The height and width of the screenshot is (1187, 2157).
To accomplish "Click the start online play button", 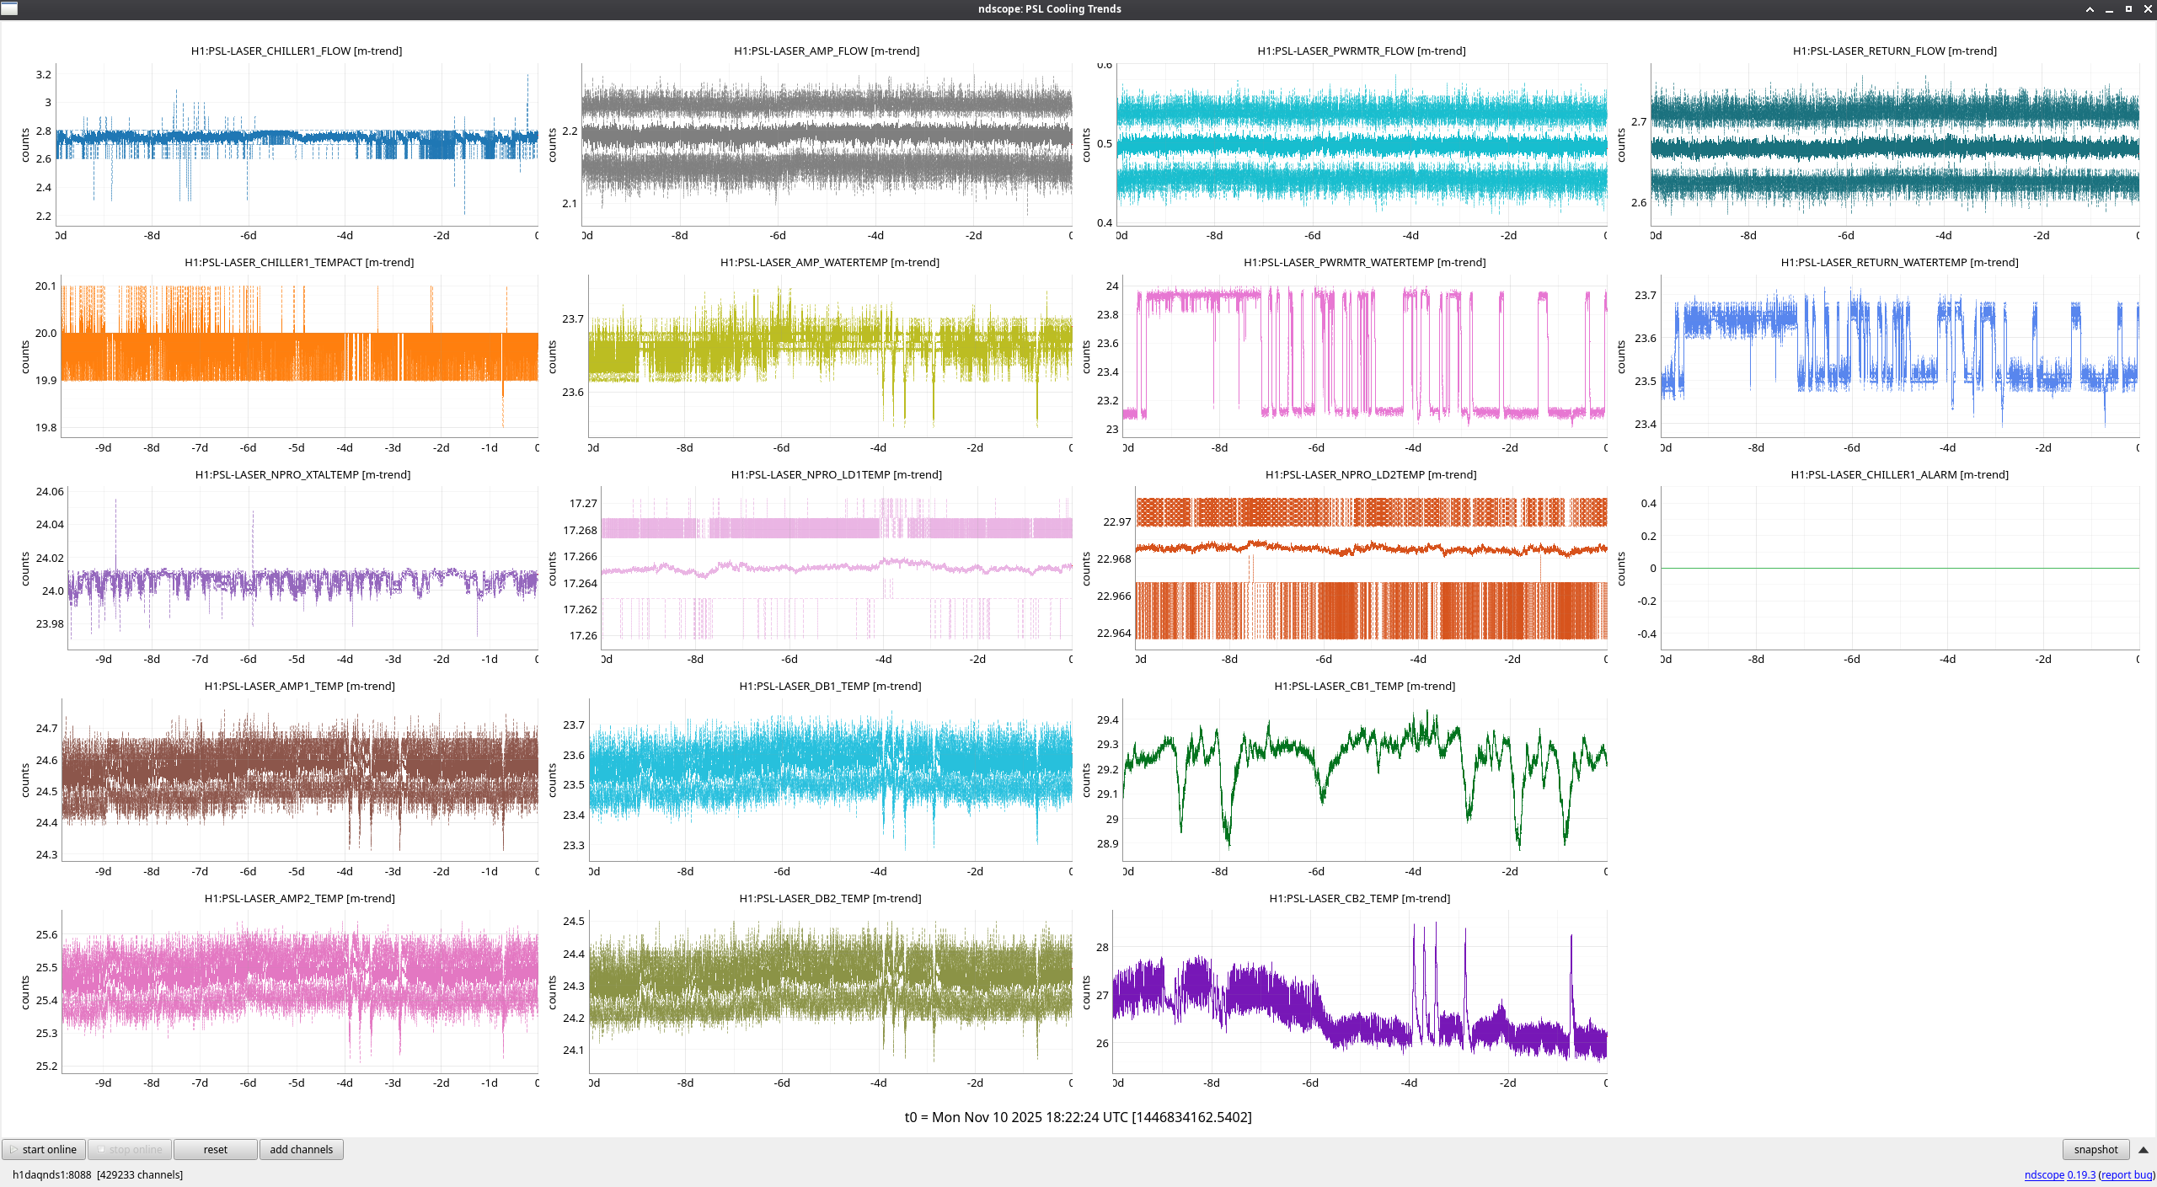I will point(44,1149).
